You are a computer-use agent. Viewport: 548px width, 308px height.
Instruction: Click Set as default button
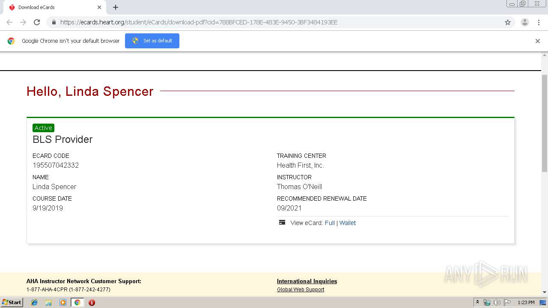(152, 41)
